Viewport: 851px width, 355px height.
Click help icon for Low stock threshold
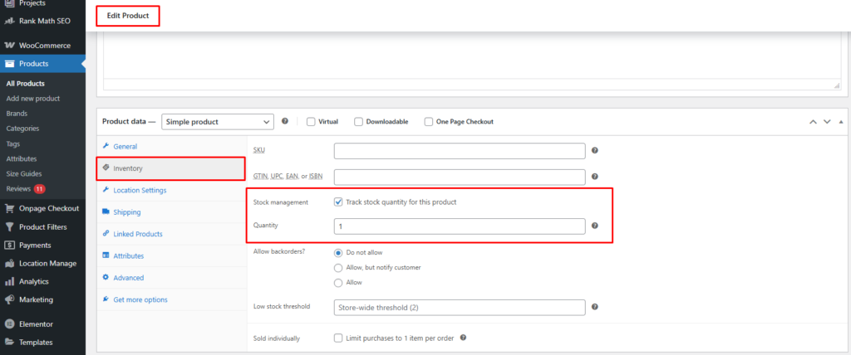[595, 307]
